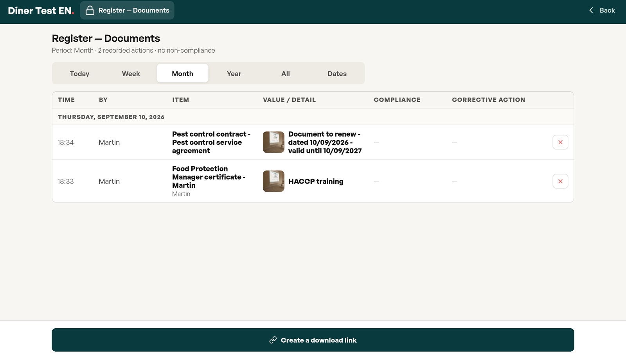Screen dimensions: 626x356
Task: Show the Year period tab
Action: [x=234, y=73]
